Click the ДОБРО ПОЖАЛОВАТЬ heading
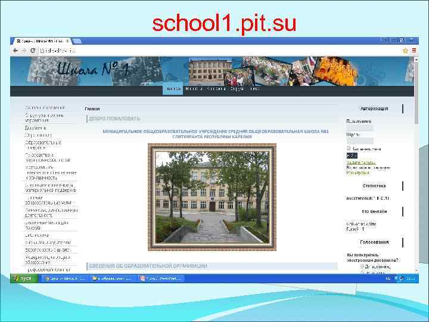 click(x=114, y=119)
